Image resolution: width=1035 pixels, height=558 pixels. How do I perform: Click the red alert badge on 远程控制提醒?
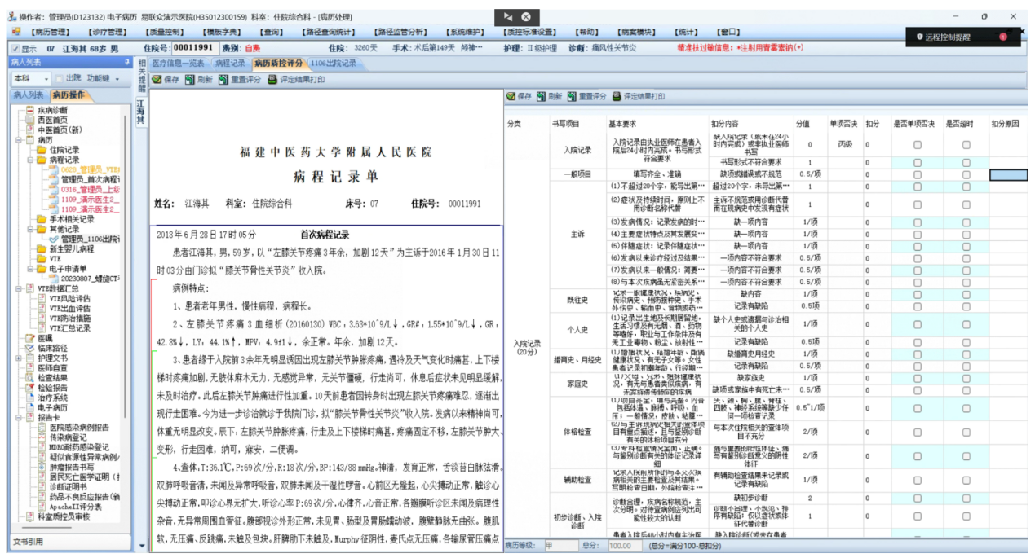pos(1002,37)
